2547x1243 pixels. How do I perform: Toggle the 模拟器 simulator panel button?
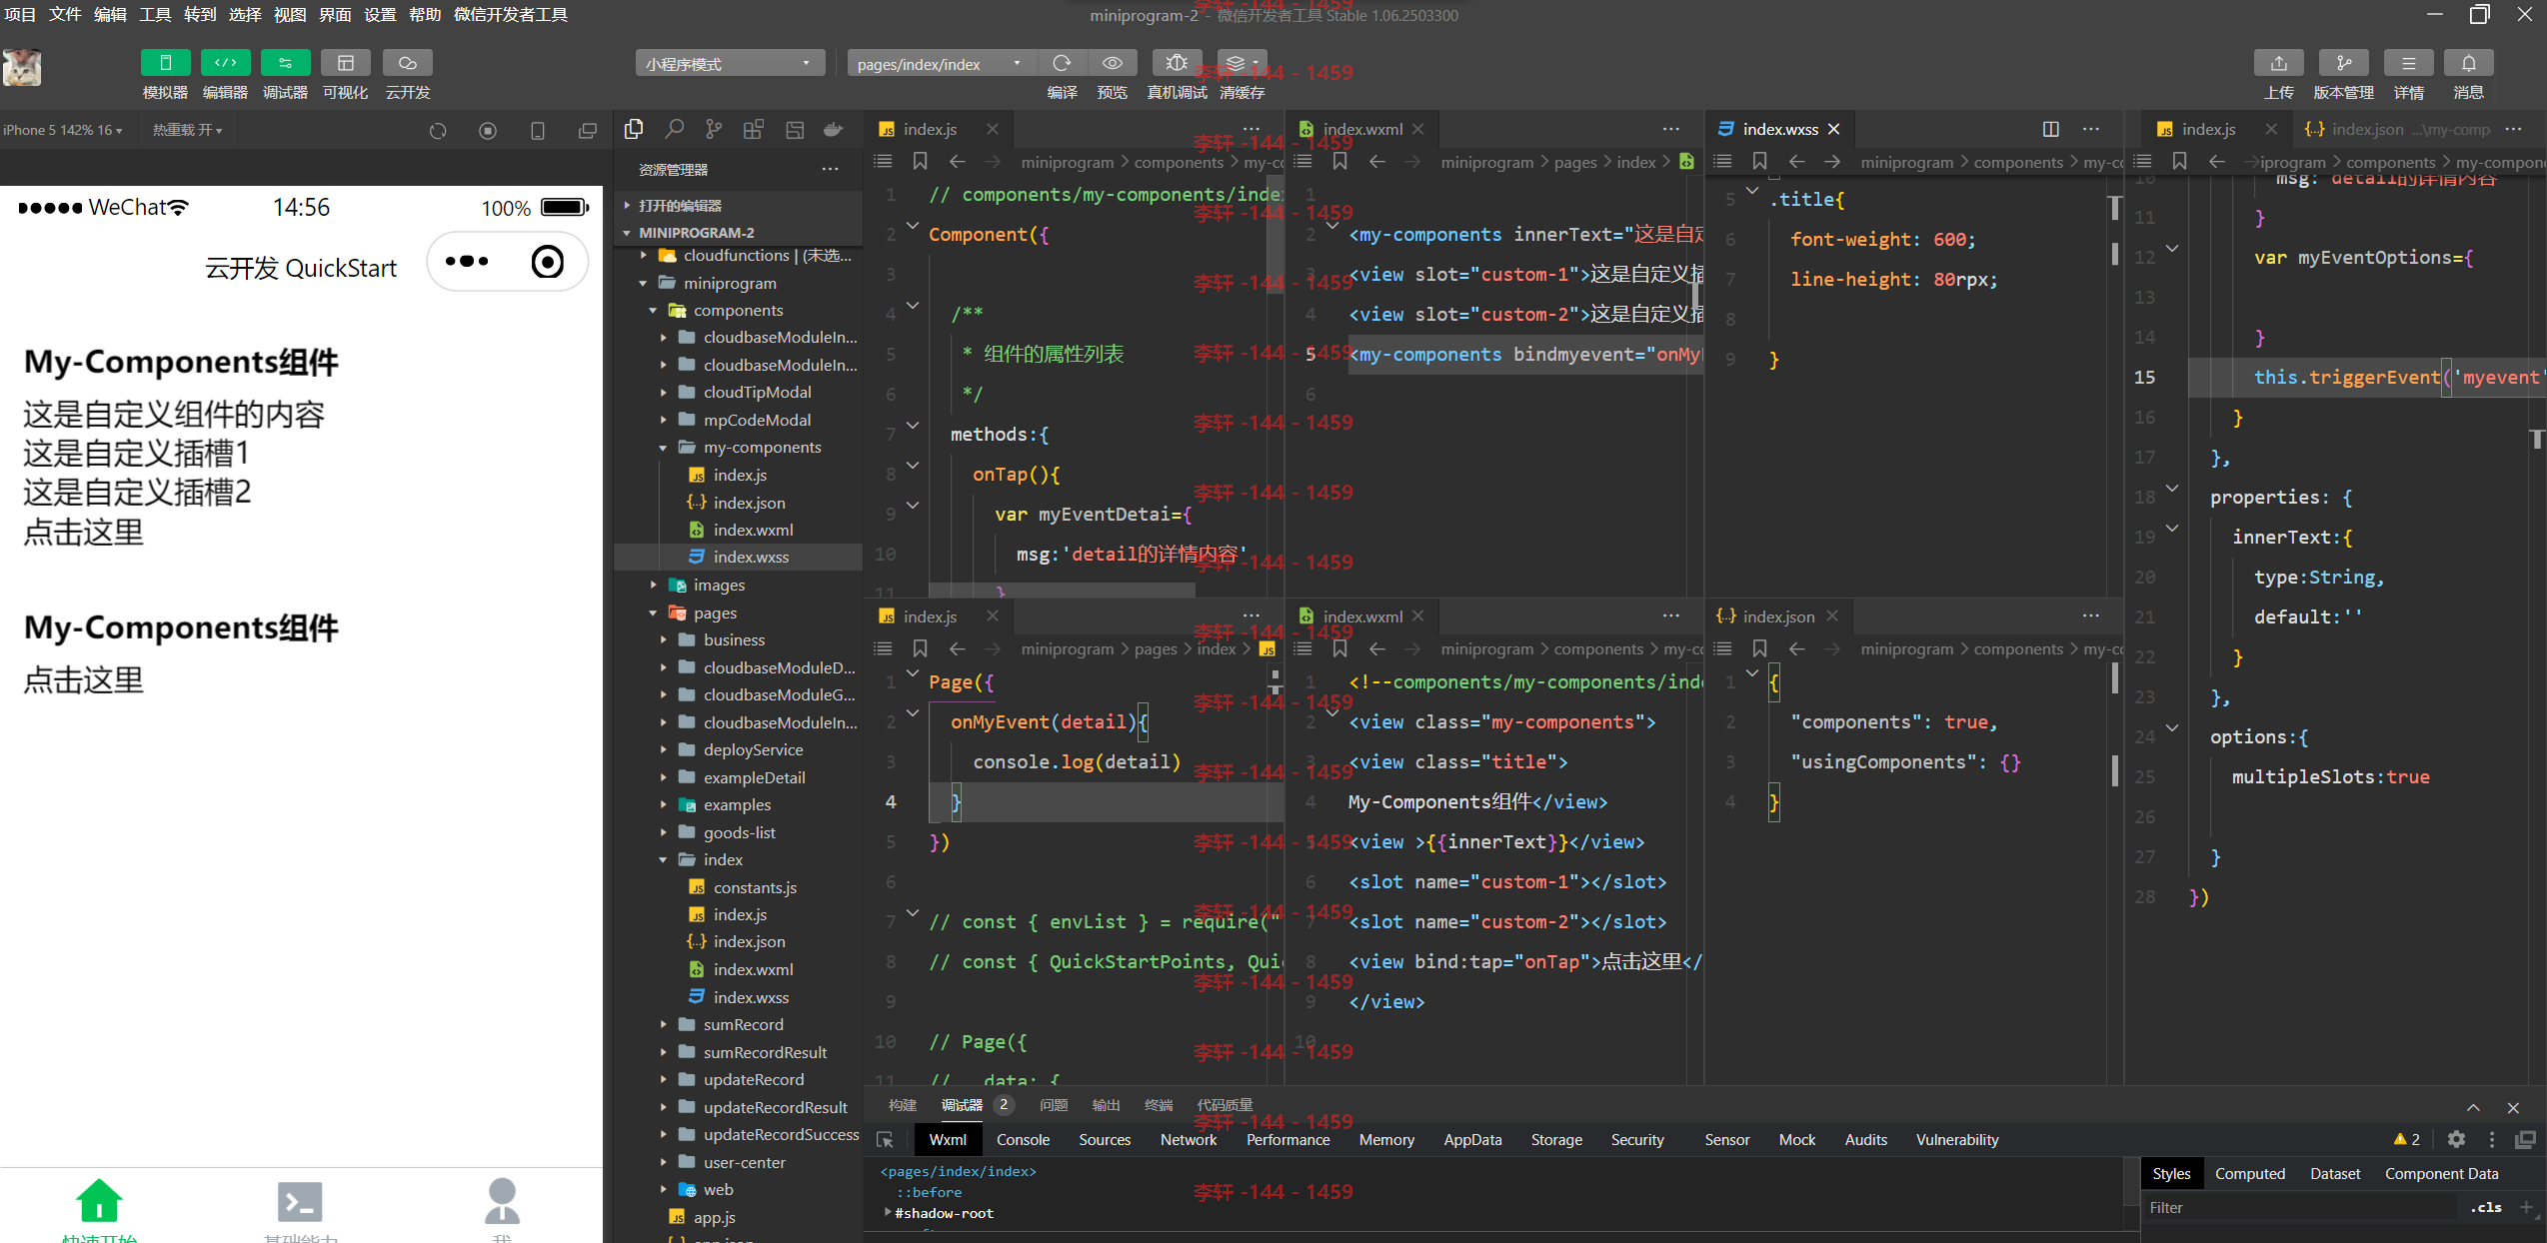165,63
